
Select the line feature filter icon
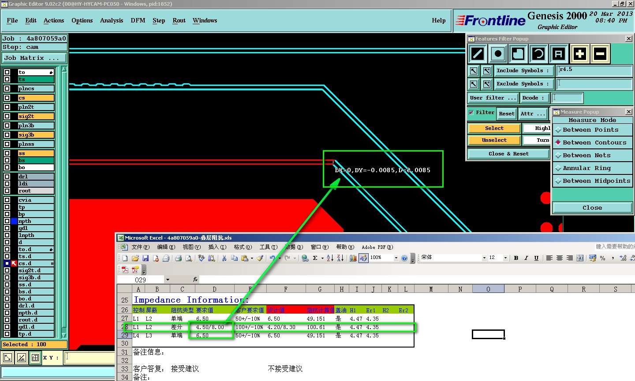[478, 54]
